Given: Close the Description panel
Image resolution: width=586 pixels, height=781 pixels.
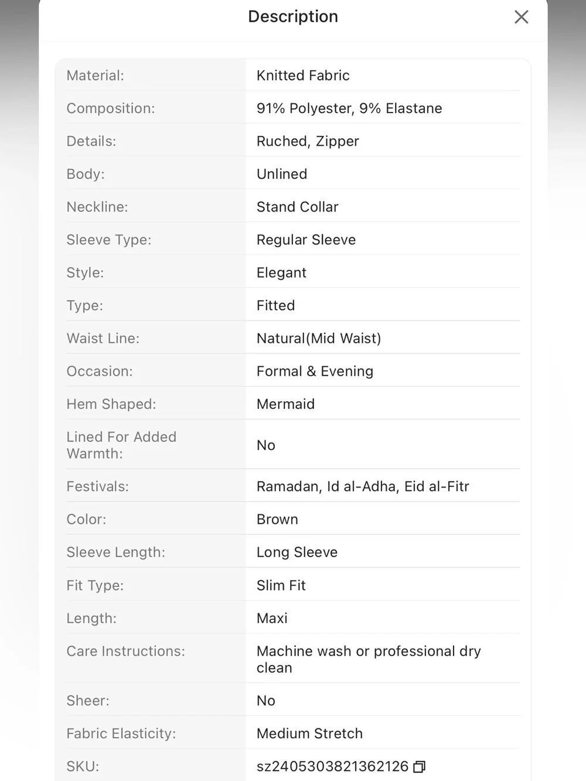Looking at the screenshot, I should tap(521, 17).
